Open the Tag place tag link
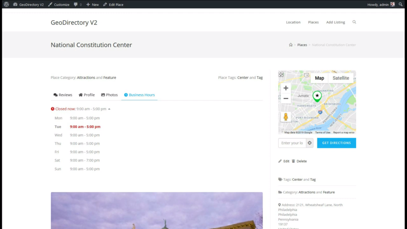Image resolution: width=407 pixels, height=229 pixels. click(x=259, y=77)
